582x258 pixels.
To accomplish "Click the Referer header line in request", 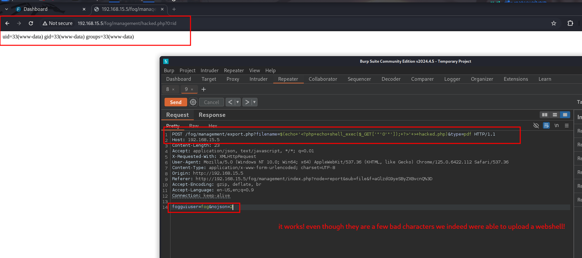I will point(302,179).
